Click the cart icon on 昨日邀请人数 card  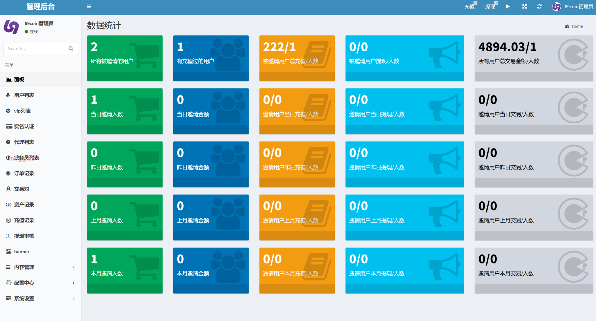[x=144, y=162]
